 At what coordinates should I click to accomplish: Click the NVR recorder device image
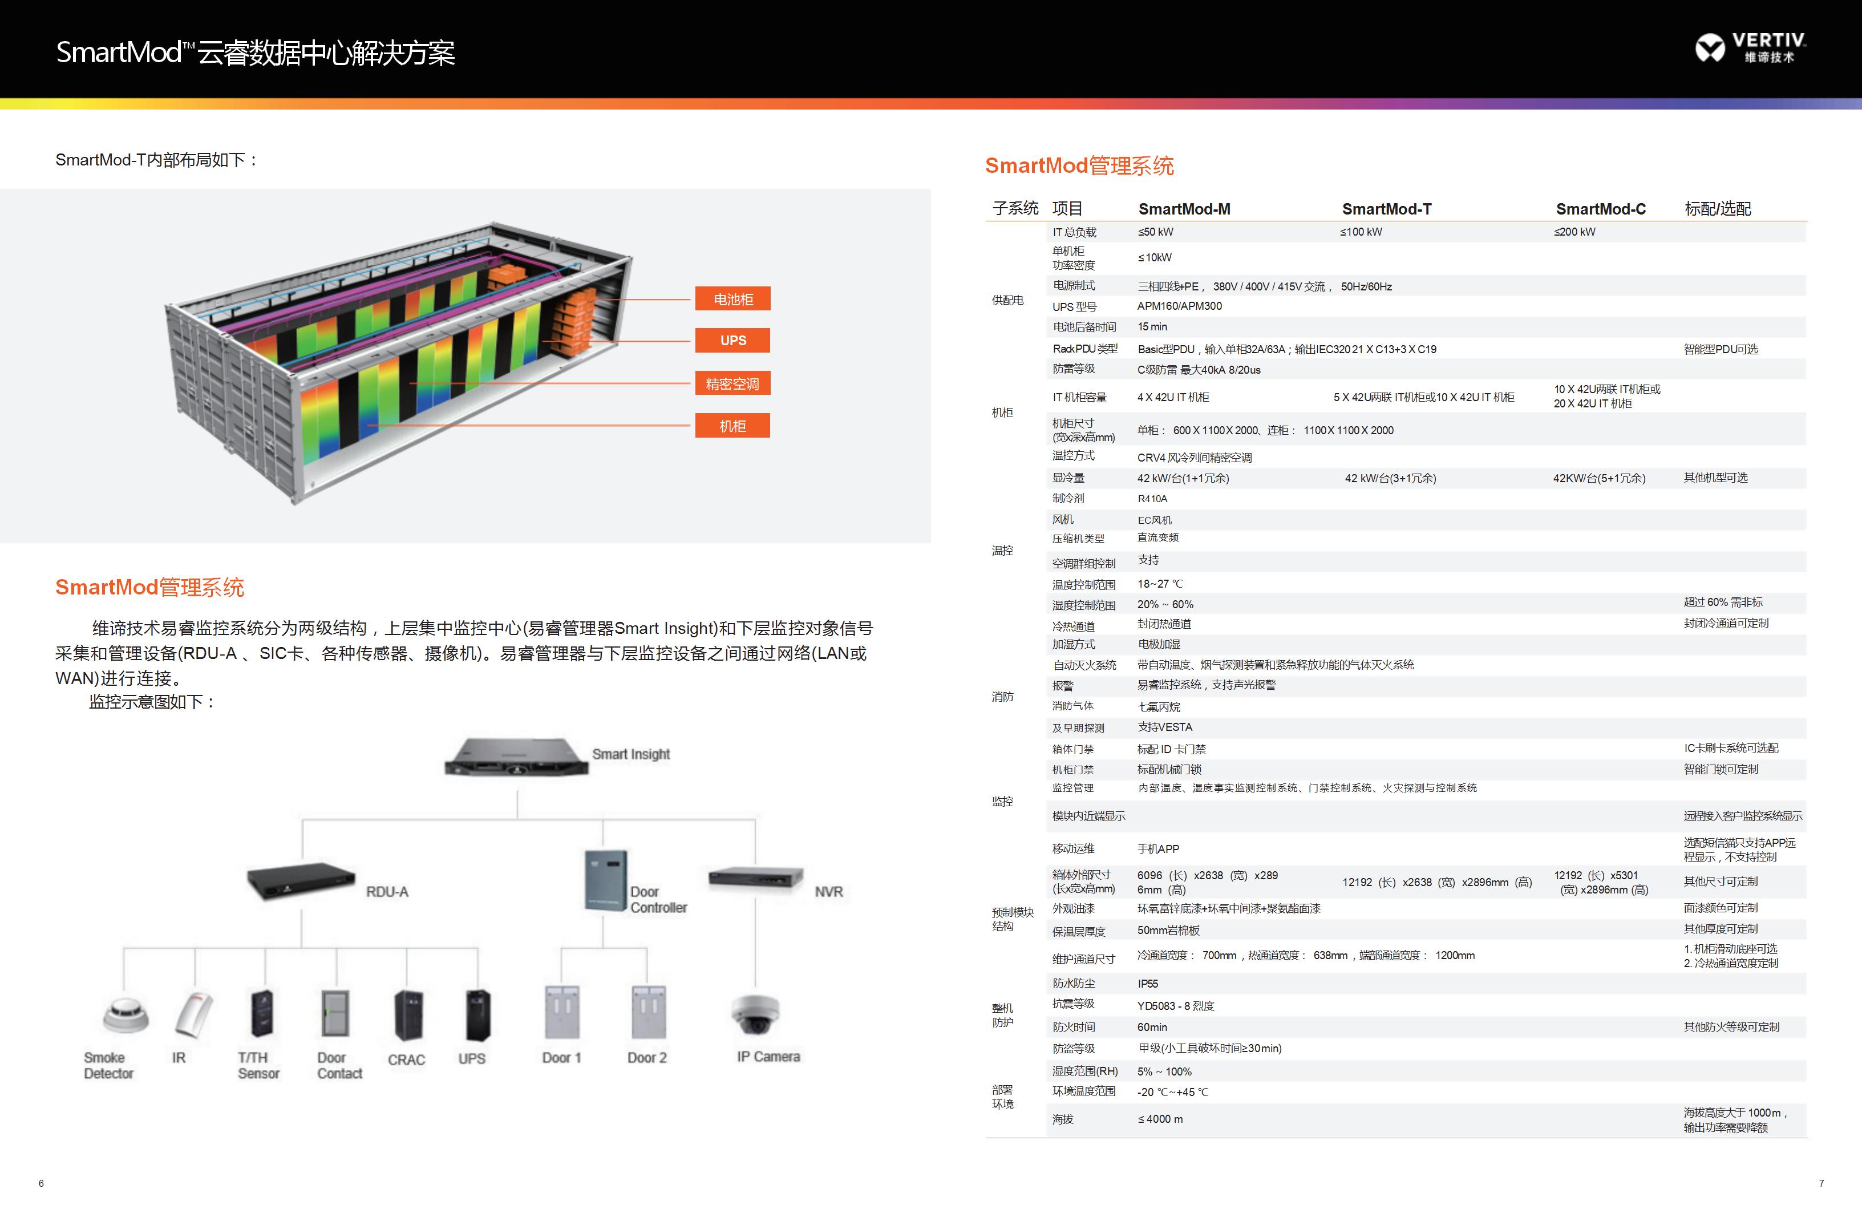pos(756,879)
